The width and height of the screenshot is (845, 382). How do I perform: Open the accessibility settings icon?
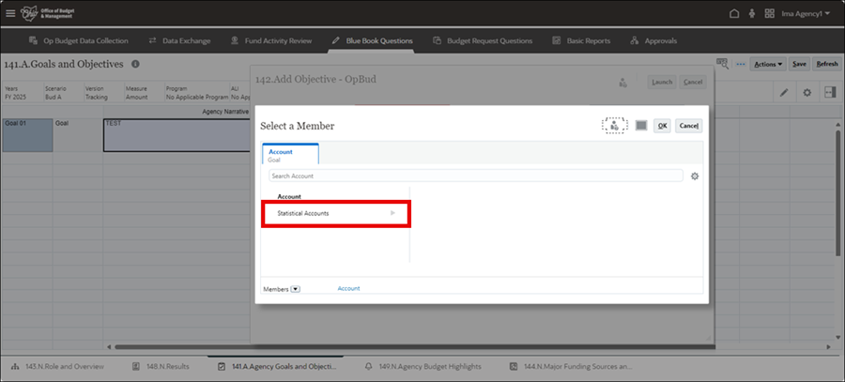[751, 14]
